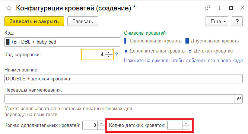Increase the number of extra beds
Screen dimensions: 248x134
tap(101, 123)
